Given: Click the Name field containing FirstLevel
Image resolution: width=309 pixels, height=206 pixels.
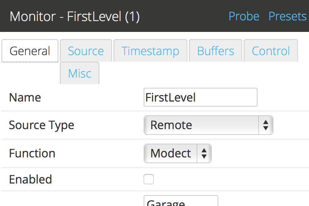Looking at the screenshot, I should point(201,97).
